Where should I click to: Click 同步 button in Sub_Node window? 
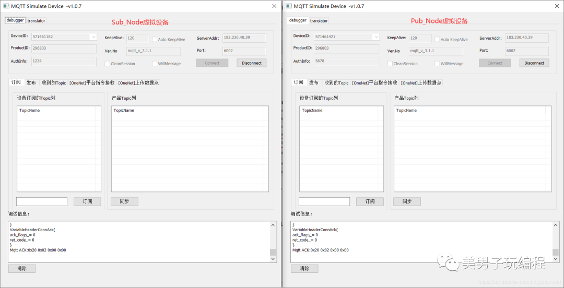click(124, 201)
